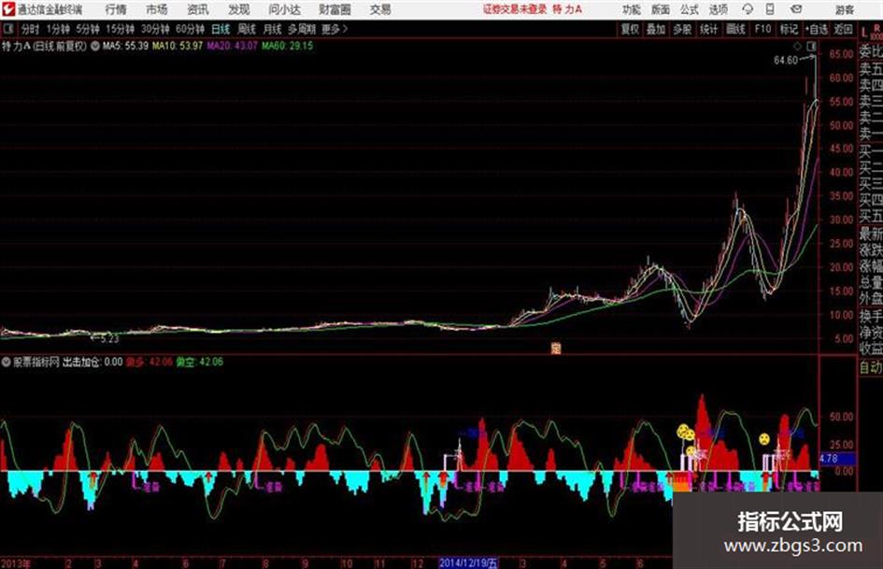Click the 画线 draw line button
The image size is (883, 569).
click(x=736, y=29)
